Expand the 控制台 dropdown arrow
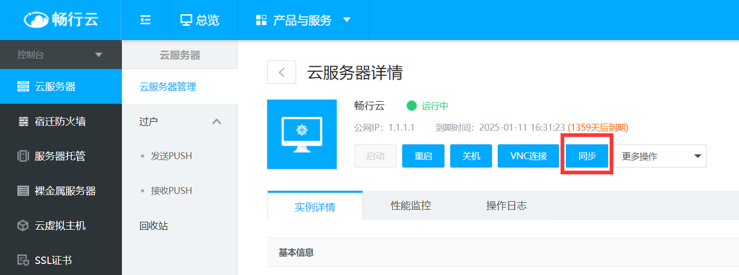This screenshot has height=275, width=739. click(x=99, y=54)
